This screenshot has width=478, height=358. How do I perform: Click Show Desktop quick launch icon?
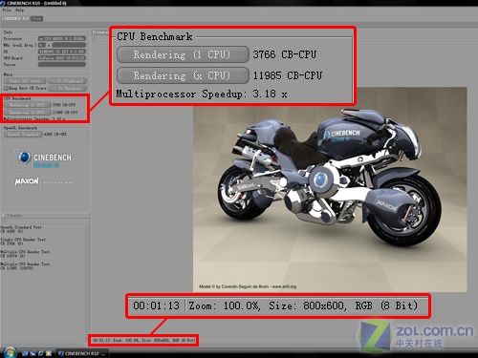tap(25, 353)
